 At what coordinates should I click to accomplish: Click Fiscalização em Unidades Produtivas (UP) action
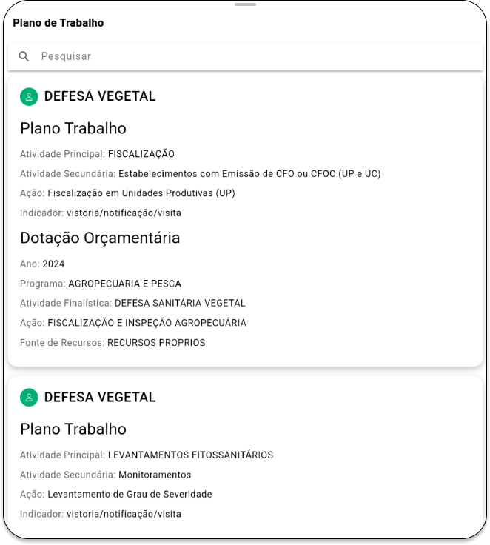pos(141,193)
